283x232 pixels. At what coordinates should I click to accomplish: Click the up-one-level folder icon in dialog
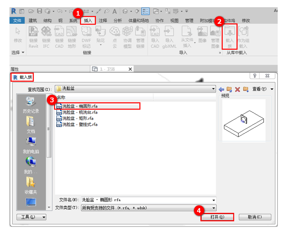tap(229, 89)
